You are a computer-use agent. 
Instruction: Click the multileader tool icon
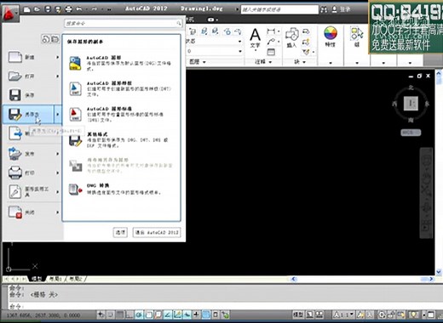click(271, 42)
